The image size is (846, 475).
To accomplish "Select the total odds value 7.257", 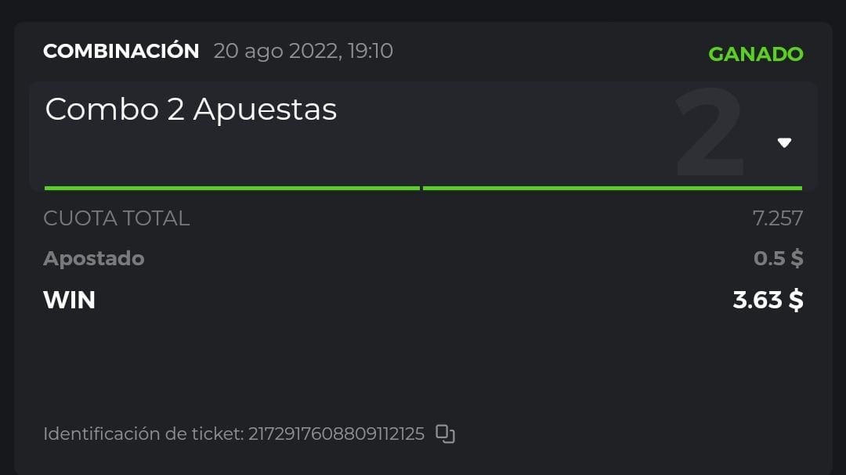I will coord(777,218).
